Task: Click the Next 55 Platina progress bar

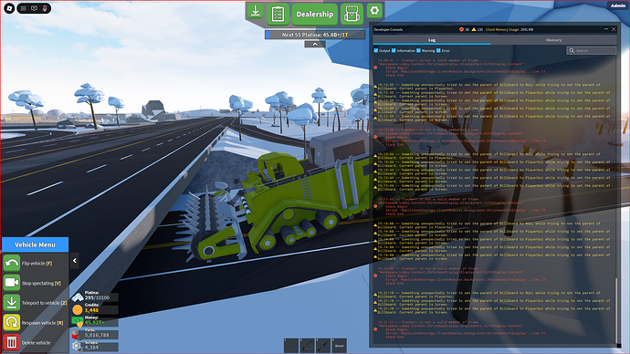Action: 315,35
